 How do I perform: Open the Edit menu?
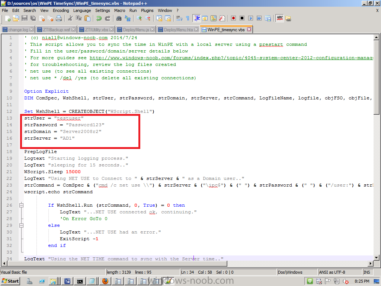click(x=16, y=10)
